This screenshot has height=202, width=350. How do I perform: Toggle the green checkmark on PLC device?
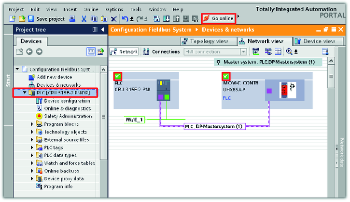tap(117, 76)
